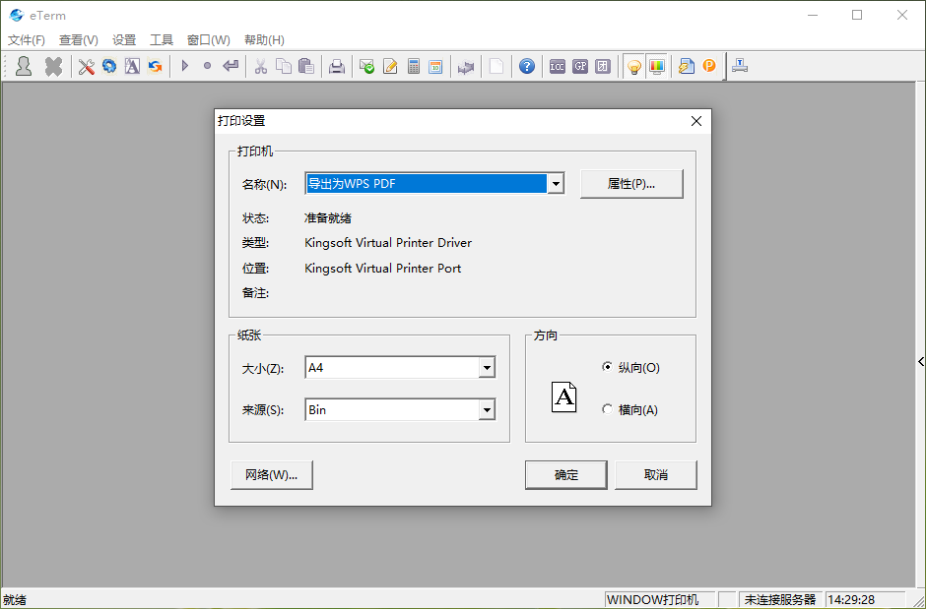Open the 设置 menu
Screen dimensions: 926x609
pos(124,40)
